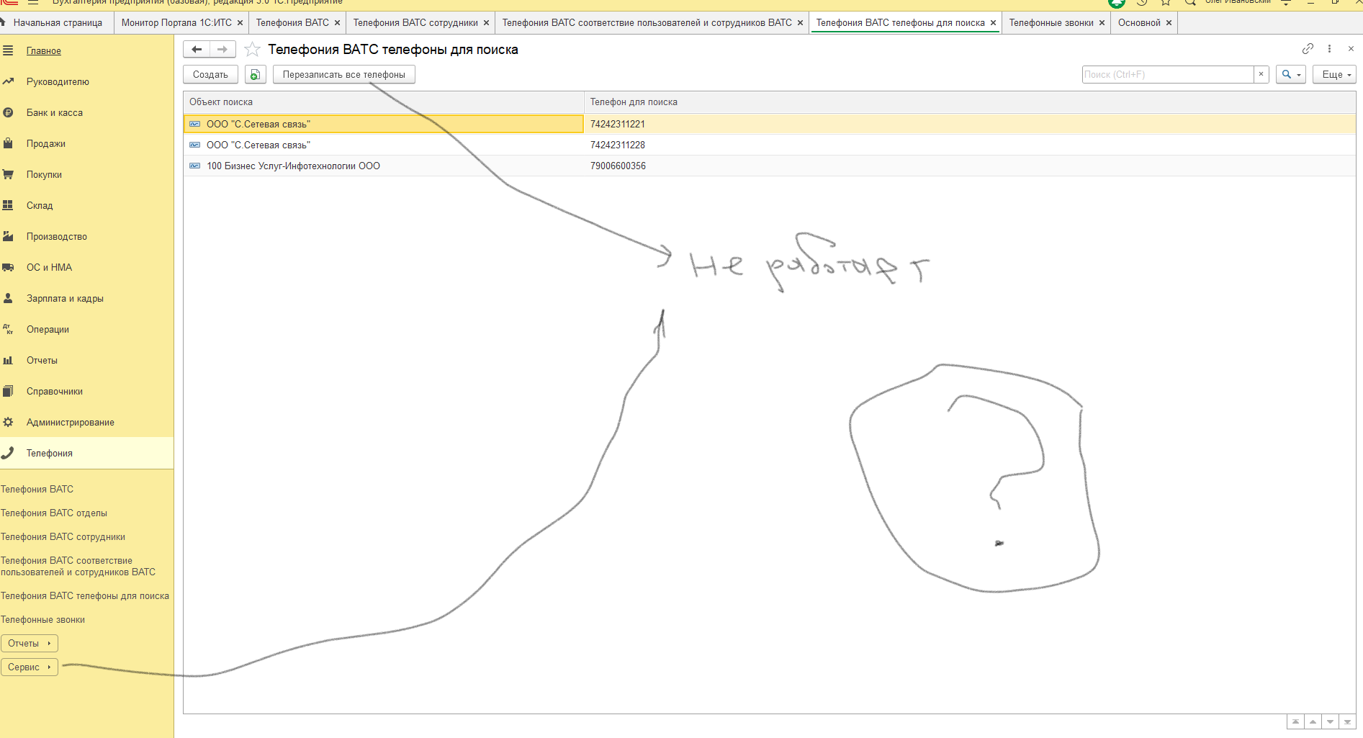Viewport: 1363px width, 738px height.
Task: Click the Администрирование gear icon
Action: tap(8, 422)
